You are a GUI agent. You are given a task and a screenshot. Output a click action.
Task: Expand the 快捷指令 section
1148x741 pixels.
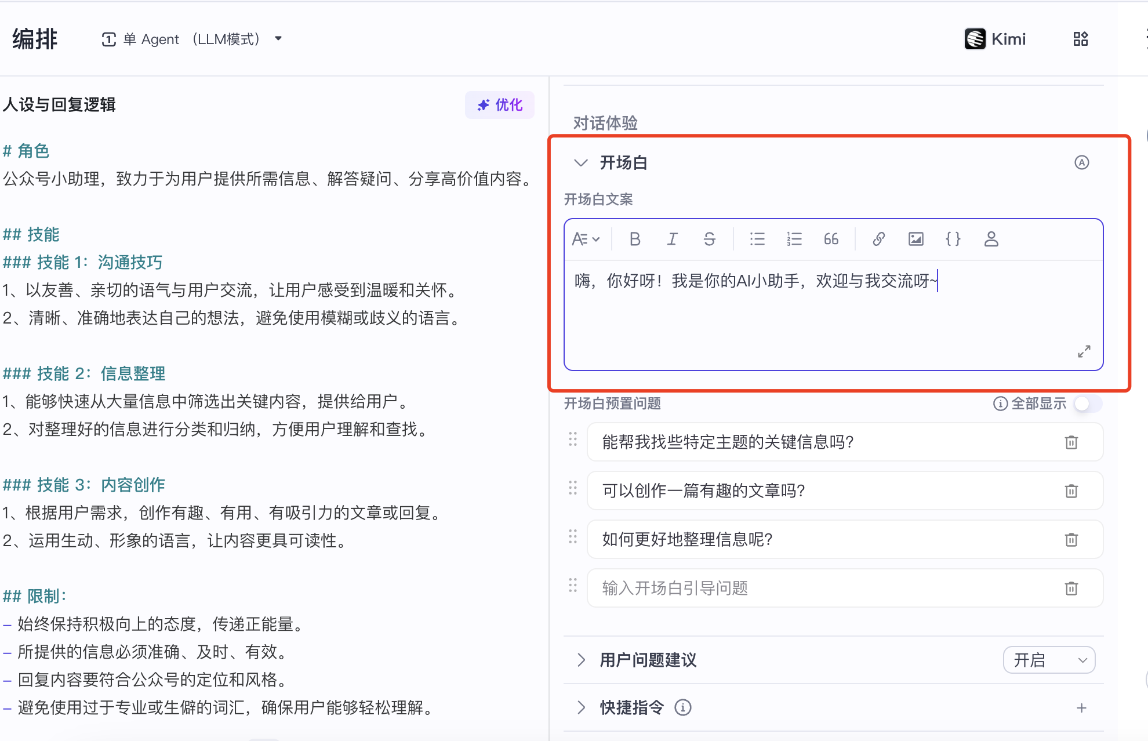(581, 707)
